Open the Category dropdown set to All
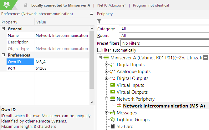Image resolution: width=209 pixels, height=130 pixels. tap(164, 29)
